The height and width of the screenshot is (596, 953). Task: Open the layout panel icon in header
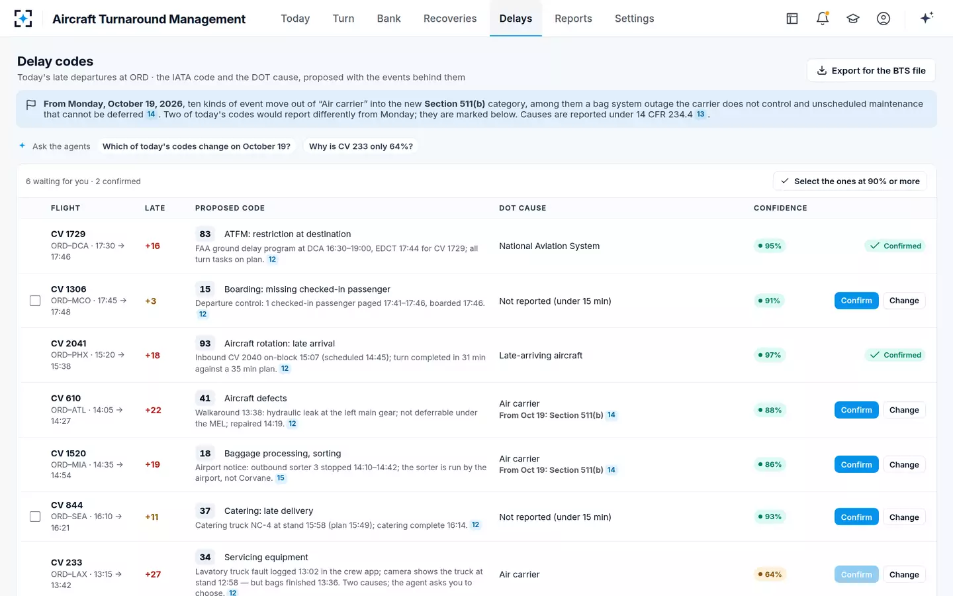792,19
